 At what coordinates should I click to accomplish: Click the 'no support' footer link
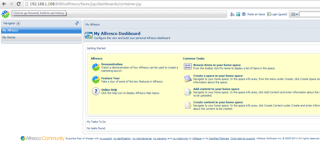pyautogui.click(x=106, y=138)
